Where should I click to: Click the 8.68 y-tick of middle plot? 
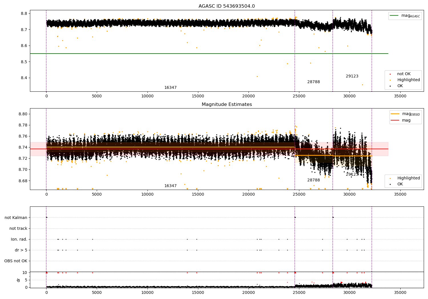(23, 181)
